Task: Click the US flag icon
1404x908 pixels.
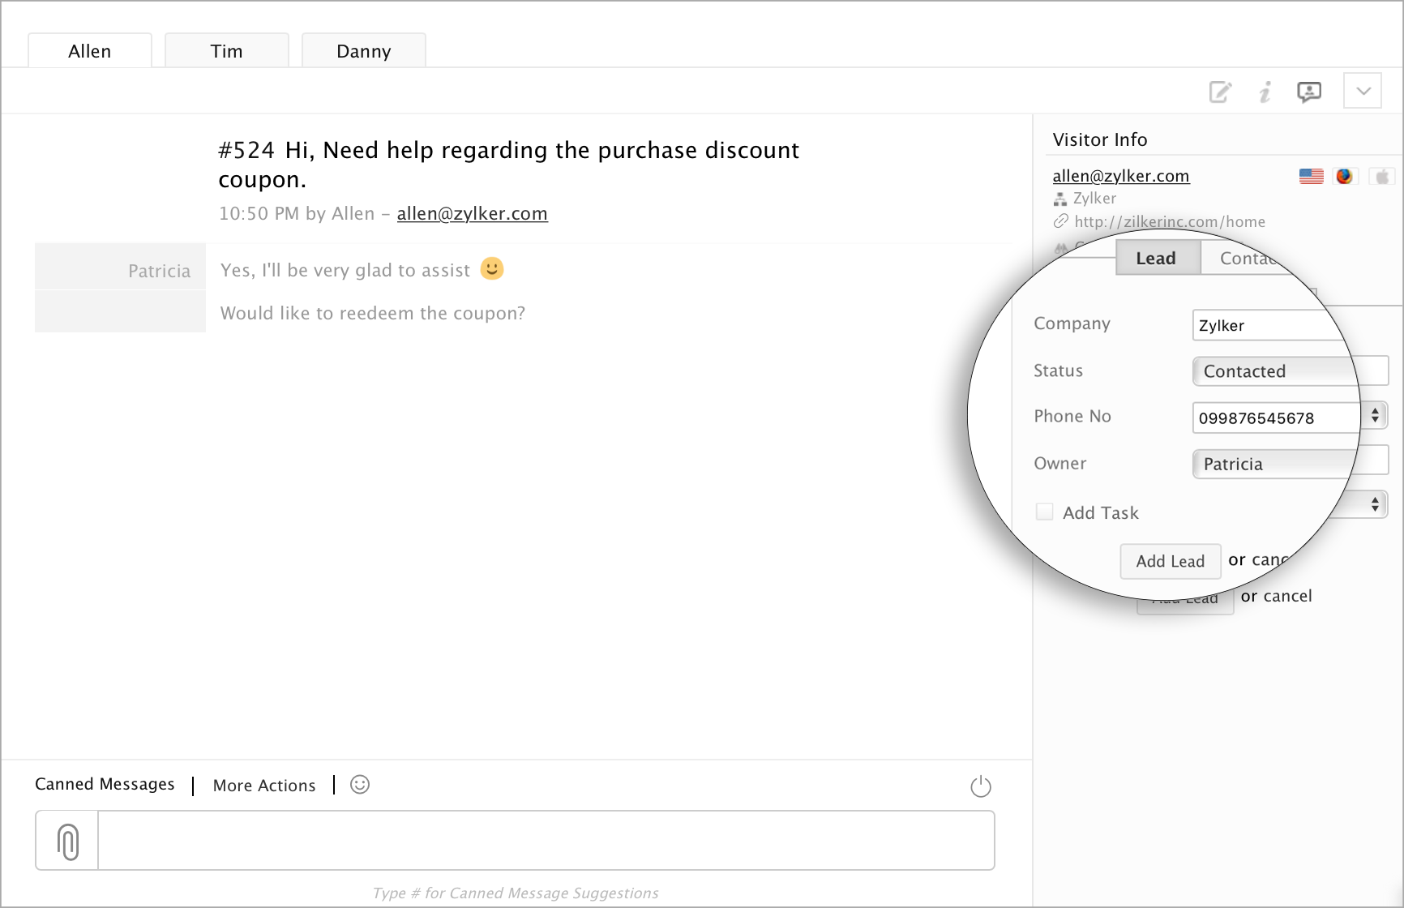Action: [x=1311, y=176]
